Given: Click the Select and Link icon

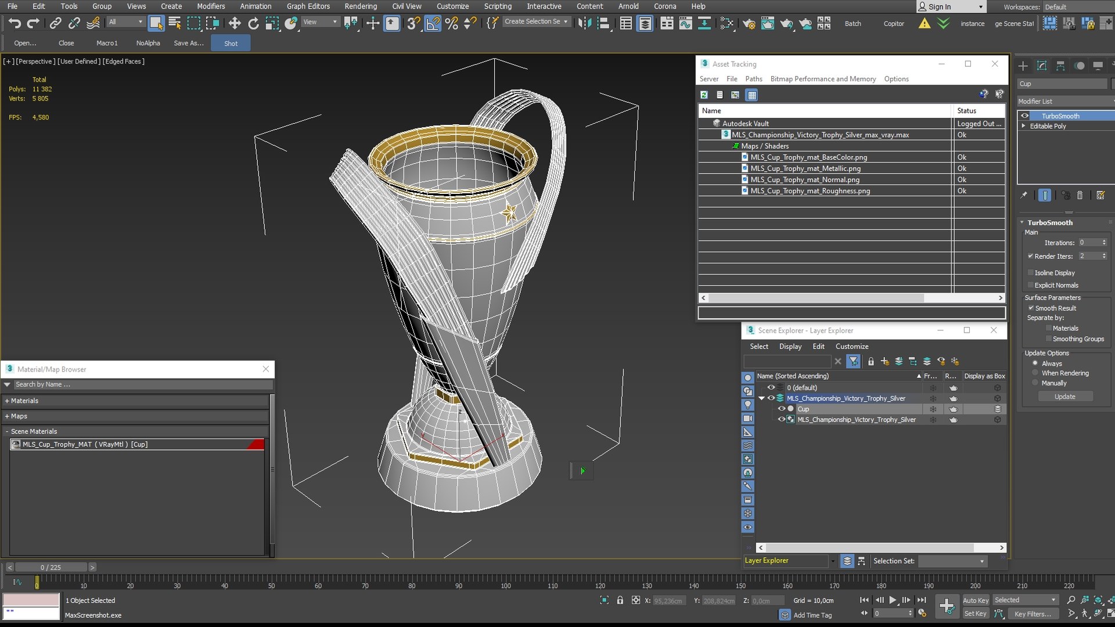Looking at the screenshot, I should point(55,23).
